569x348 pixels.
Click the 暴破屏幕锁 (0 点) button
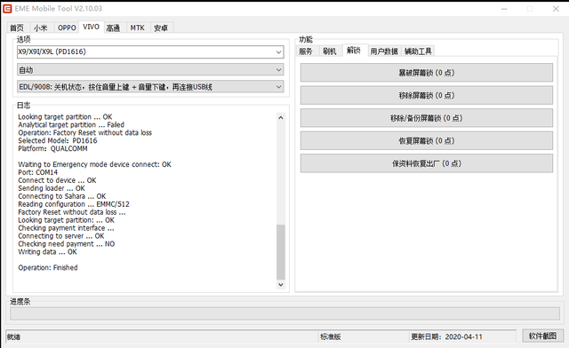[427, 73]
